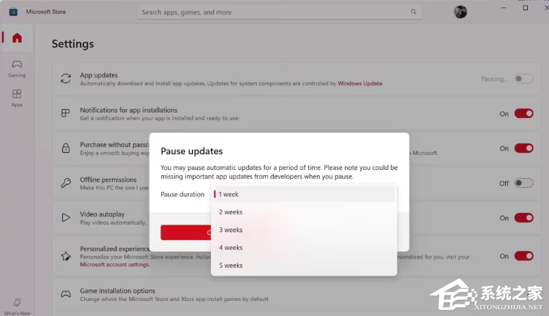Click the Notifications for app installations icon
This screenshot has width=549, height=316.
click(66, 113)
